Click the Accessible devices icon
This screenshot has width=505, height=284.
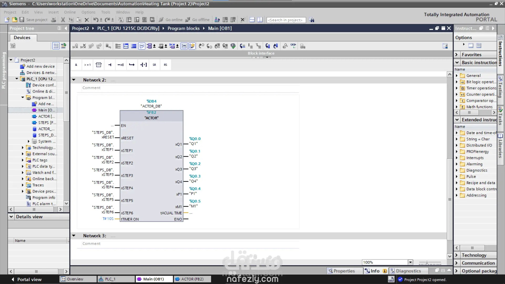217,20
